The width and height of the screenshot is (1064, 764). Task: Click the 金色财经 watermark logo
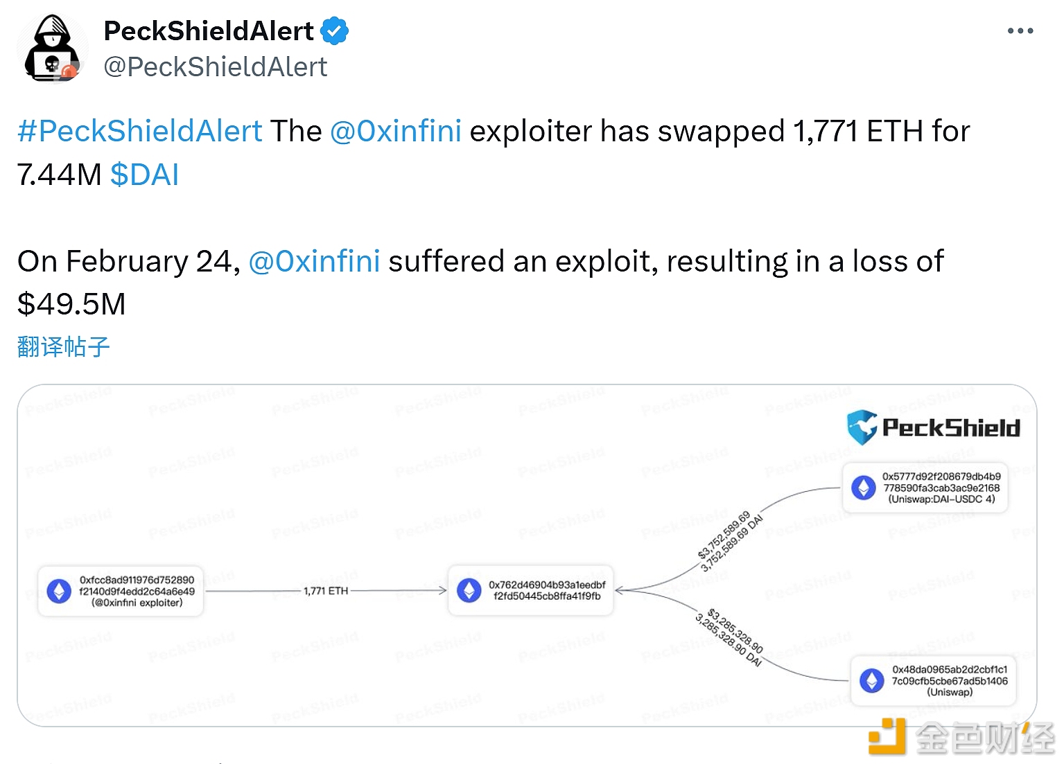[962, 737]
